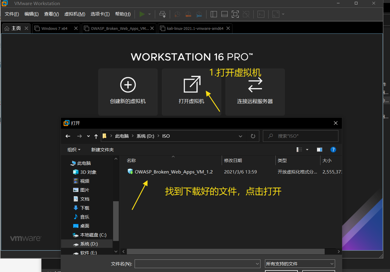Click the 文件名(N) input field
Image resolution: width=390 pixels, height=272 pixels.
(197, 264)
